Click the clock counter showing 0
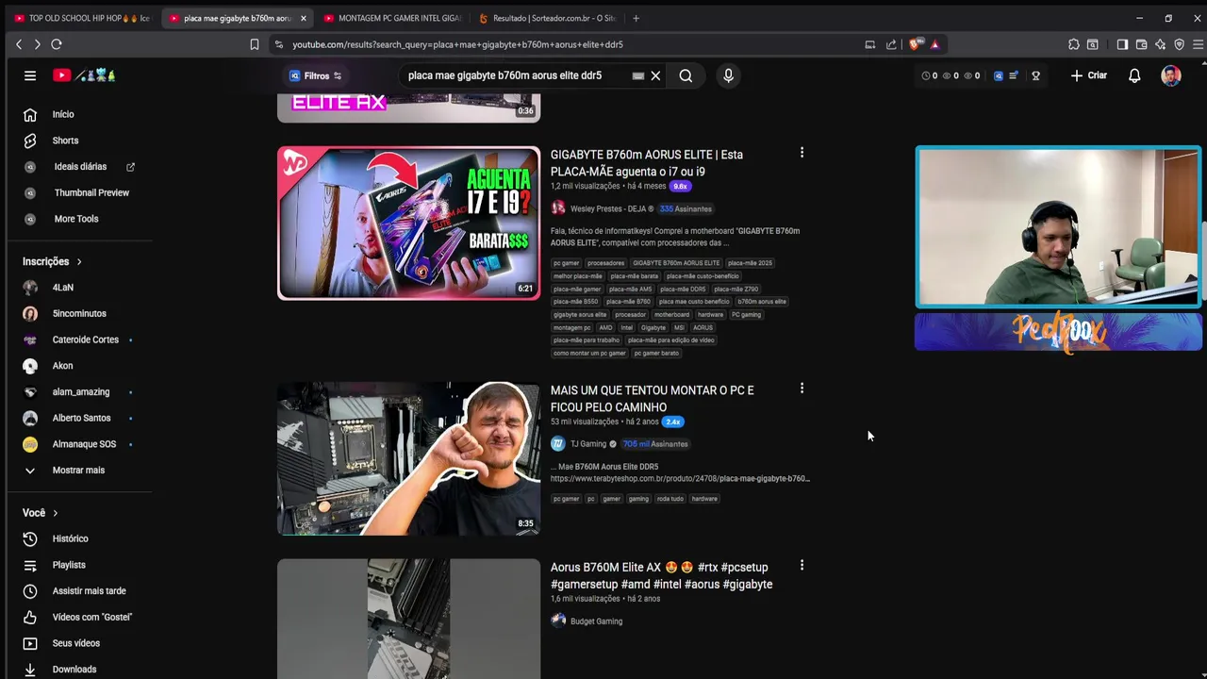1207x679 pixels. tap(930, 75)
